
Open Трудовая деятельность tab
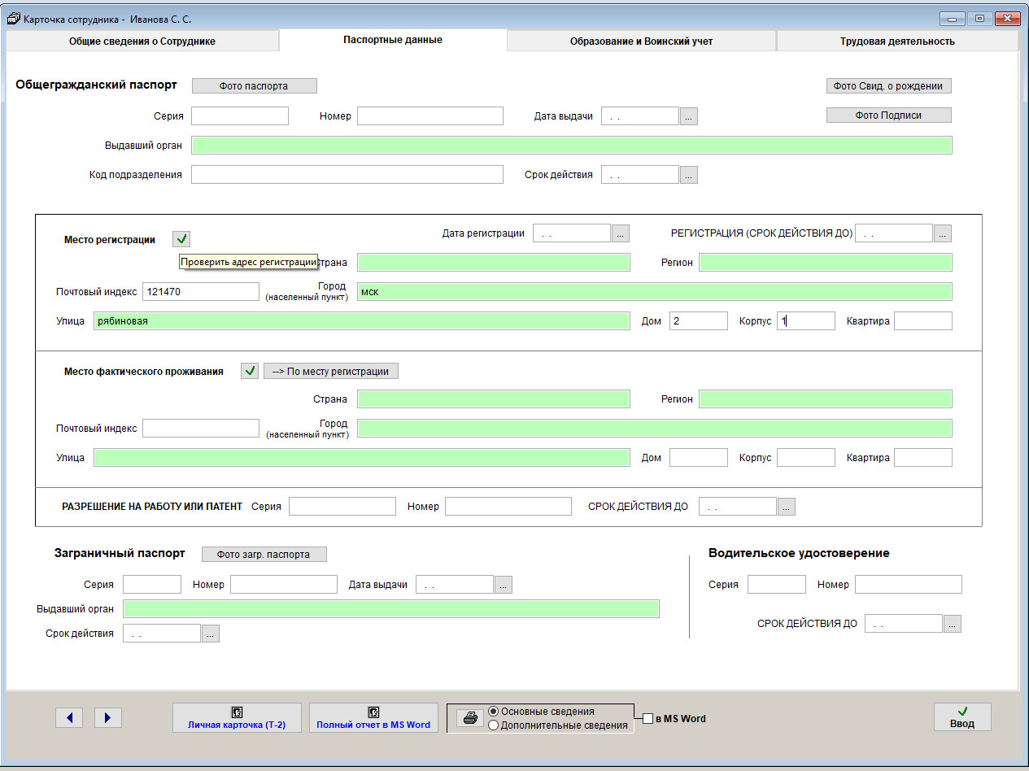(897, 41)
